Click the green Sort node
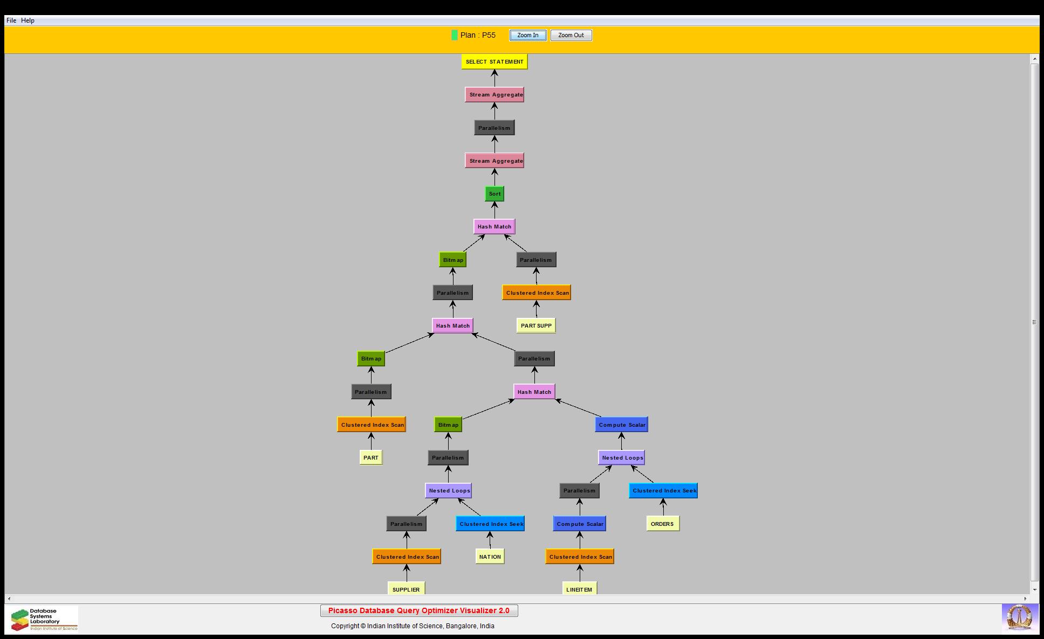Image resolution: width=1044 pixels, height=639 pixels. 494,194
